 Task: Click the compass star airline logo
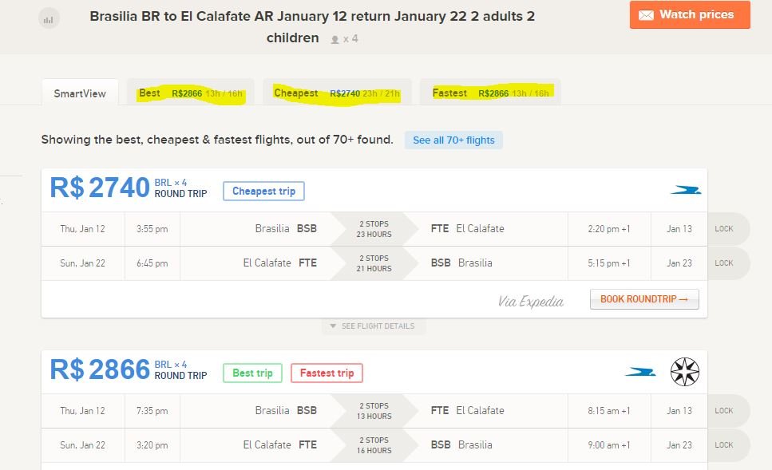coord(685,372)
